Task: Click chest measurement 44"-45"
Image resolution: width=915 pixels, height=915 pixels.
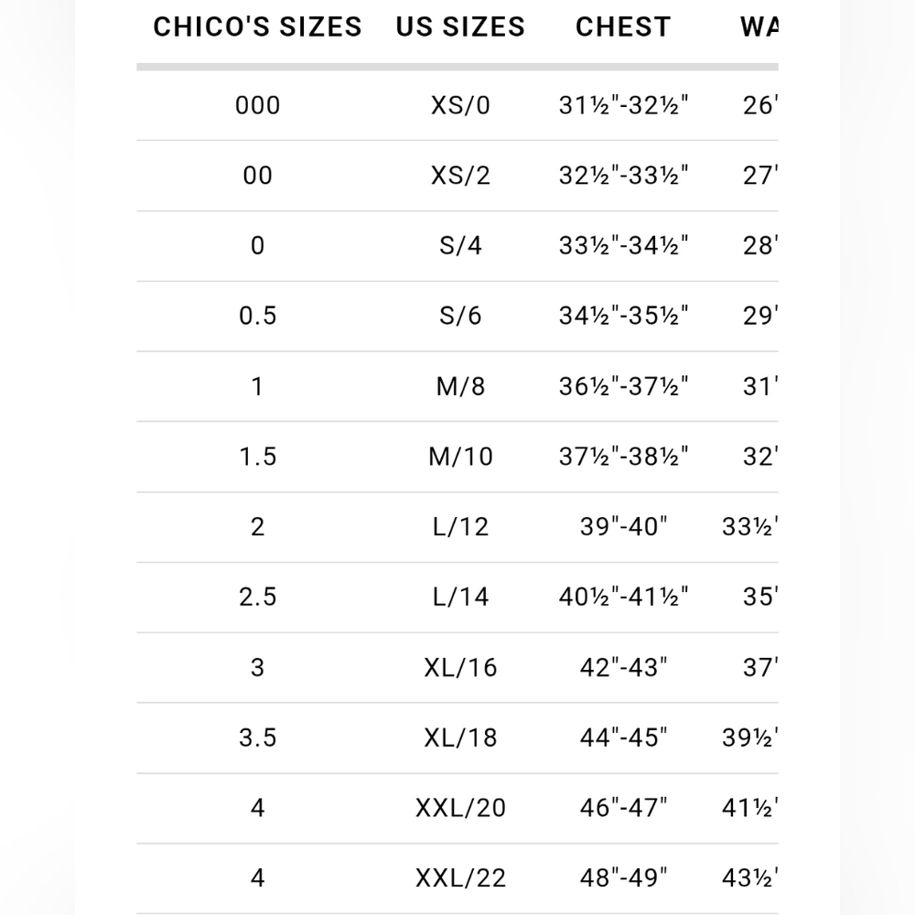Action: 623,737
